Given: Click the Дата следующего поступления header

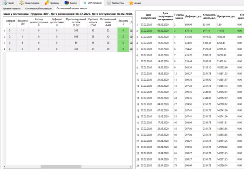Looking at the screenshot, I should pos(165,16).
